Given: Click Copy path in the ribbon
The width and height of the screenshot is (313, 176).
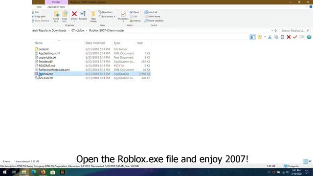Looking at the screenshot, I should pyautogui.click(x=39, y=16).
